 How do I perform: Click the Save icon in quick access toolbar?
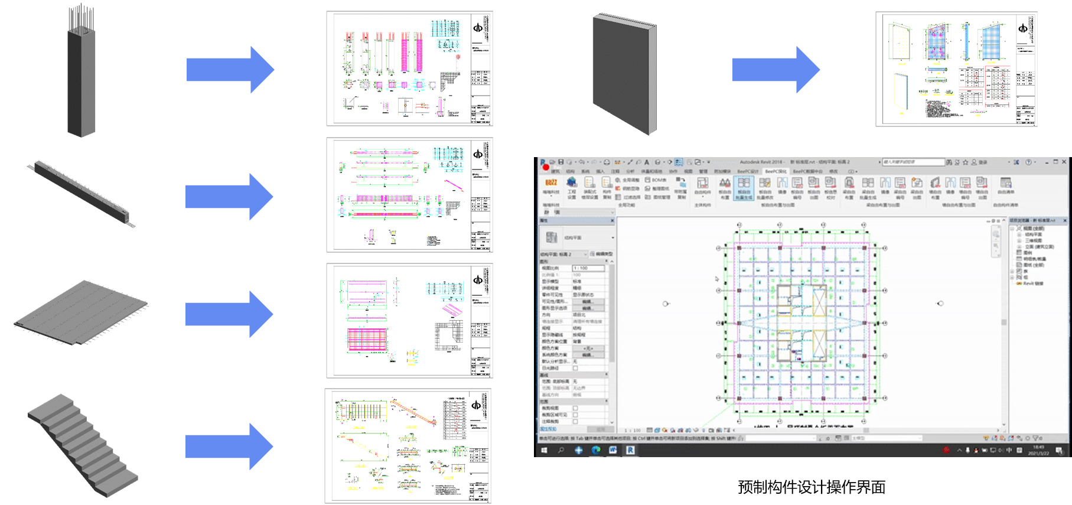(x=561, y=162)
